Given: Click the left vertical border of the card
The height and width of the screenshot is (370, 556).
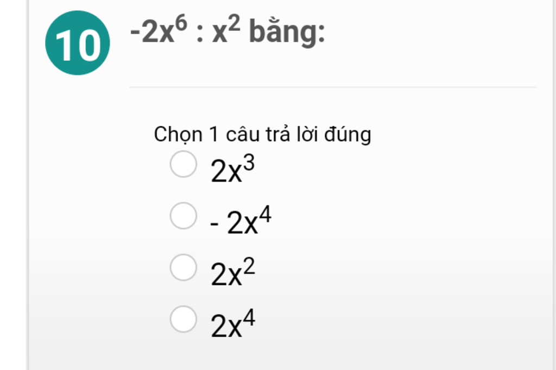Looking at the screenshot, I should (28, 185).
